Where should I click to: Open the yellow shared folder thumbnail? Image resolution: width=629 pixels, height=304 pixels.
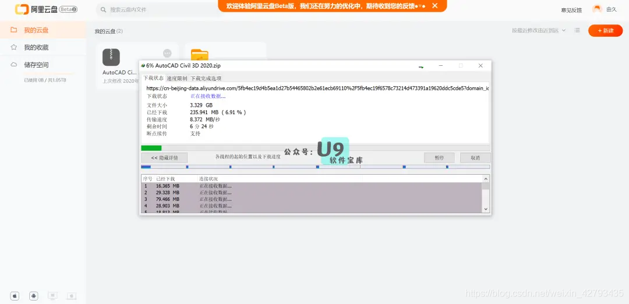pos(199,55)
